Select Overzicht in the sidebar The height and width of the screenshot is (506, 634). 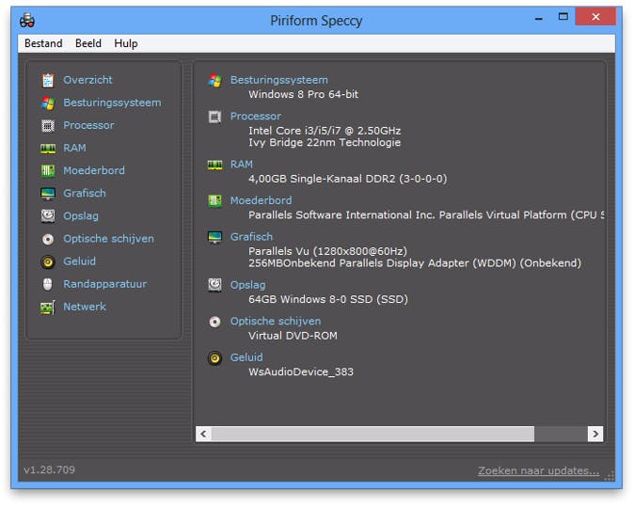[87, 80]
